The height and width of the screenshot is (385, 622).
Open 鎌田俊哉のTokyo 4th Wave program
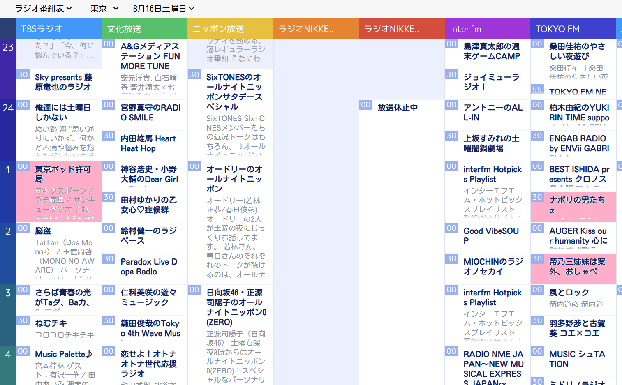point(145,331)
